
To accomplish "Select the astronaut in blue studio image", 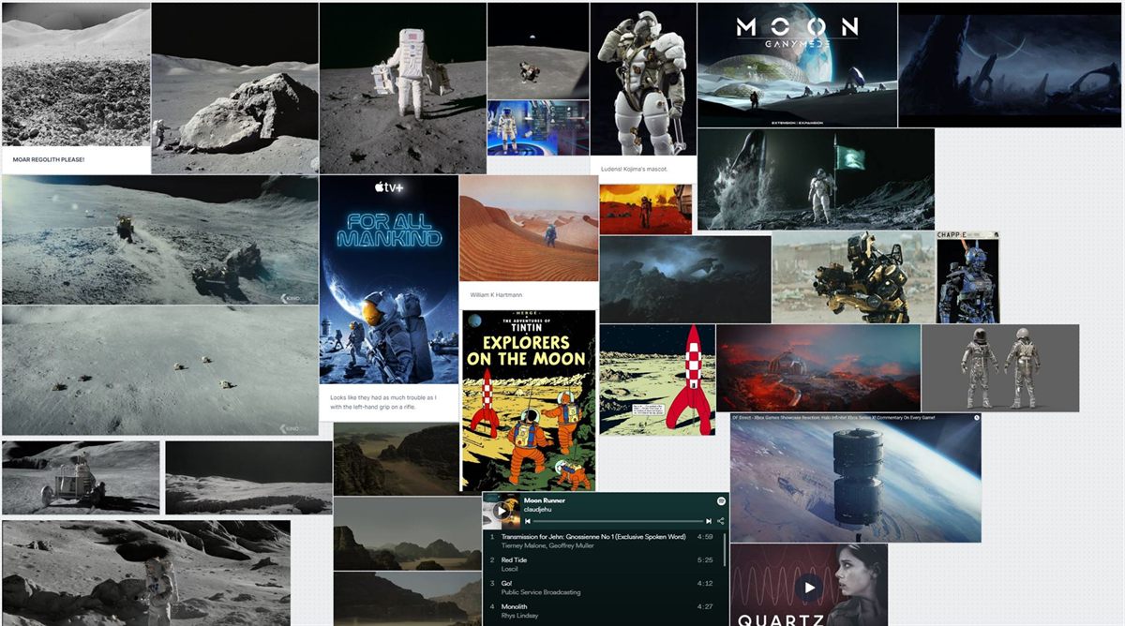I will (x=537, y=127).
